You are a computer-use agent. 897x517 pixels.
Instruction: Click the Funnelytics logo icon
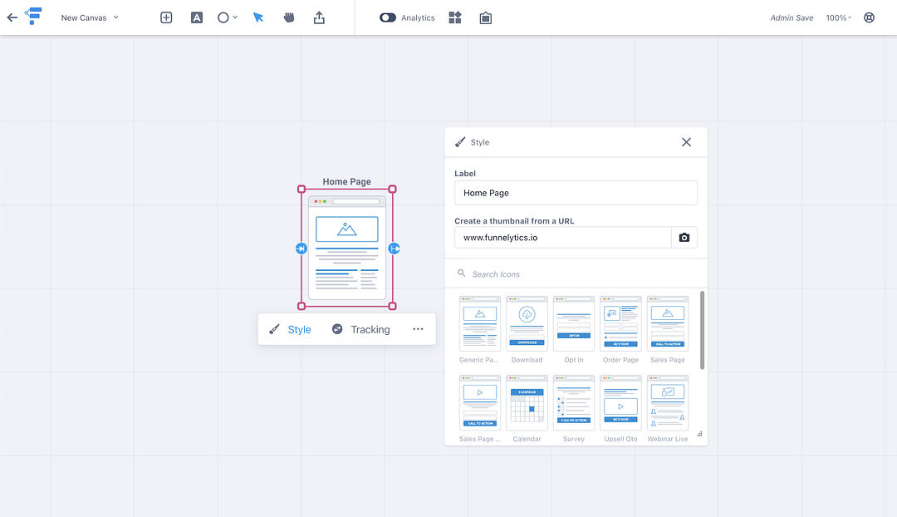click(34, 16)
